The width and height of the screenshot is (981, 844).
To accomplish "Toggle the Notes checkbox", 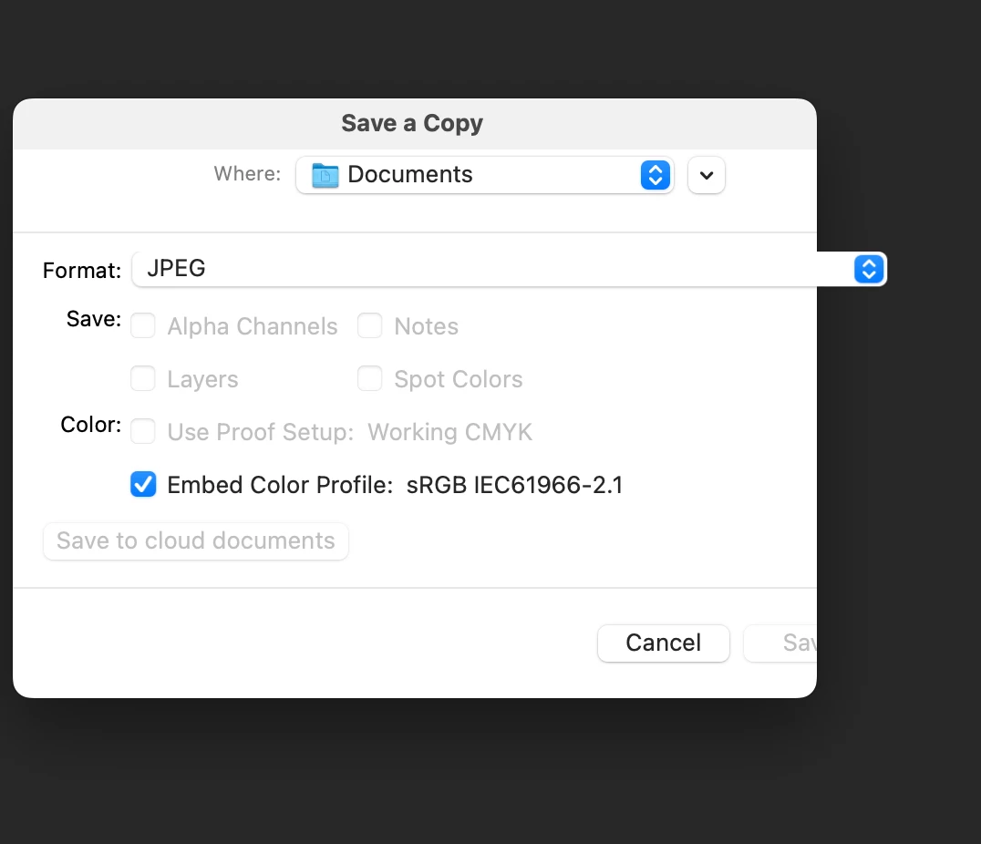I will [370, 326].
